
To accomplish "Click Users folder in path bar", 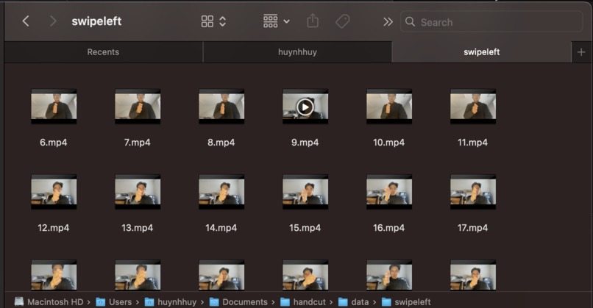I will click(113, 302).
